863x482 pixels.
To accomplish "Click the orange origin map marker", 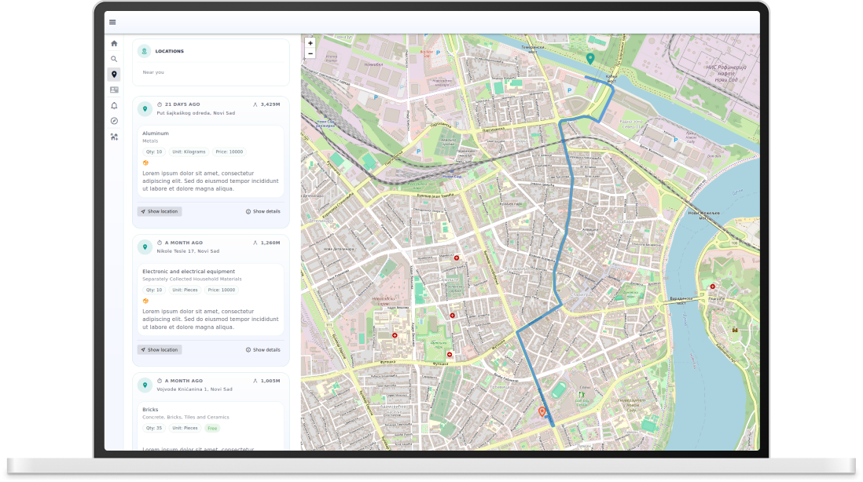I will (542, 411).
